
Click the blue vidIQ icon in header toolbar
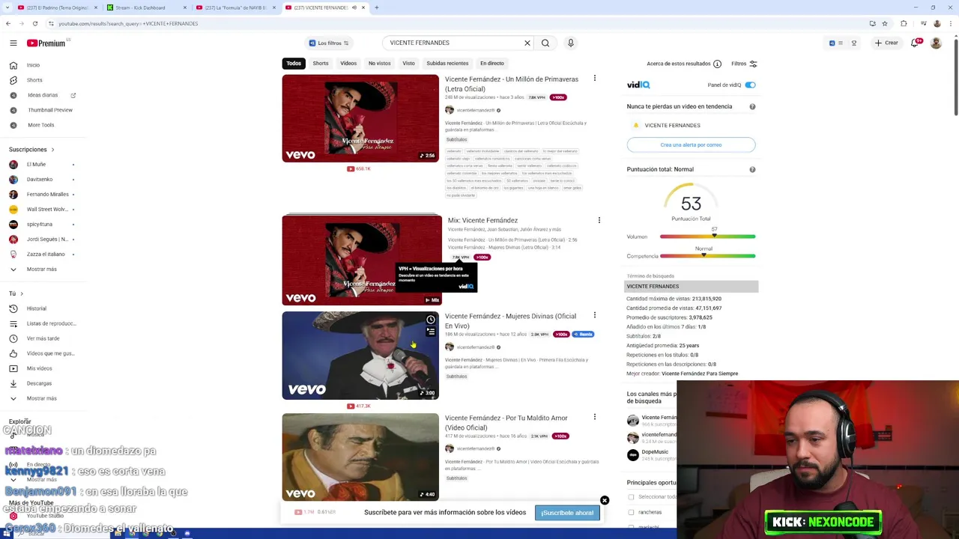[x=832, y=43]
